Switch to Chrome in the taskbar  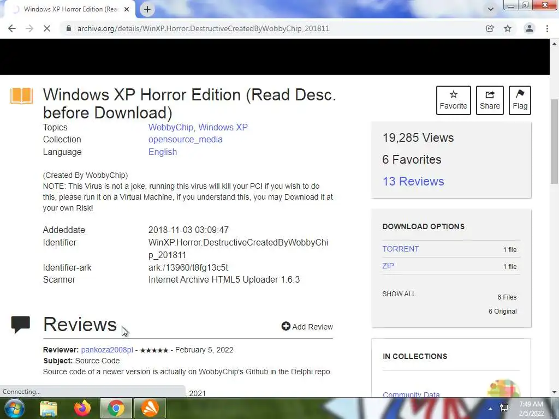[116, 408]
